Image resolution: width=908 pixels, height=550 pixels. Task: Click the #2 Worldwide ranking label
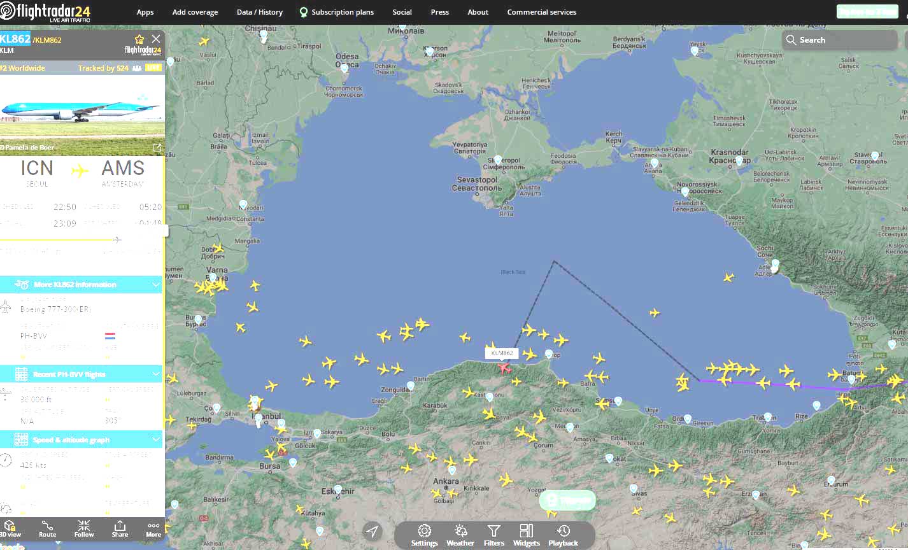coord(23,68)
